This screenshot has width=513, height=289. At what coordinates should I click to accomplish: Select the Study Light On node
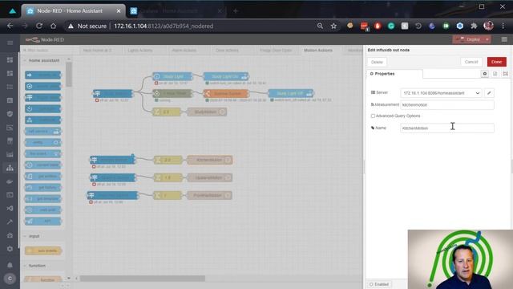coord(226,76)
